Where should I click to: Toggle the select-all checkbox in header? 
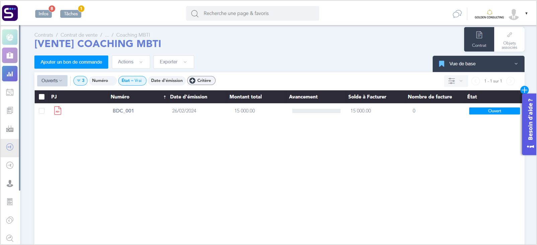(x=42, y=97)
